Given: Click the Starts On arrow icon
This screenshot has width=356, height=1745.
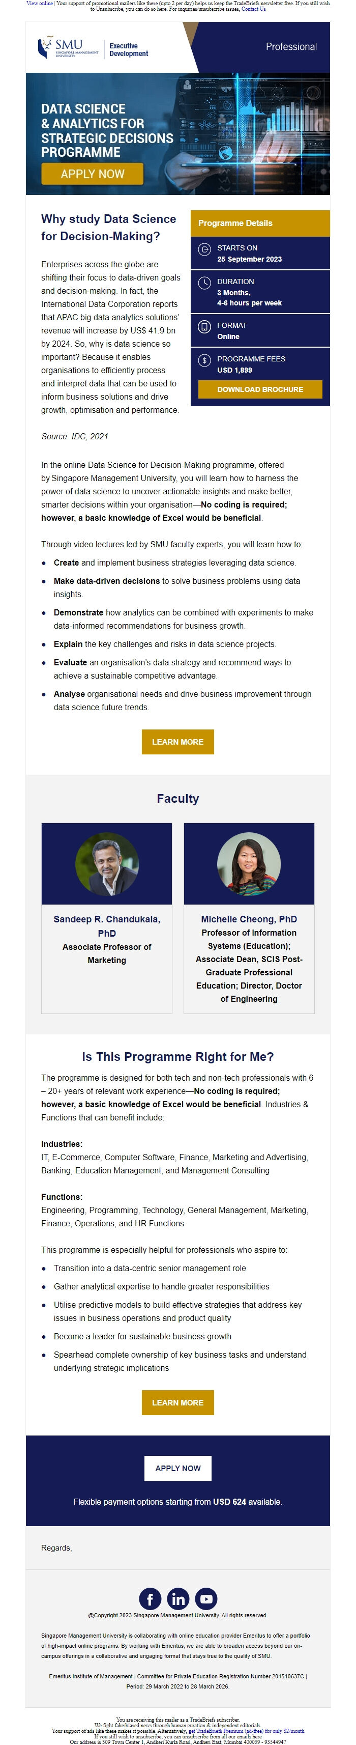Looking at the screenshot, I should tap(204, 249).
